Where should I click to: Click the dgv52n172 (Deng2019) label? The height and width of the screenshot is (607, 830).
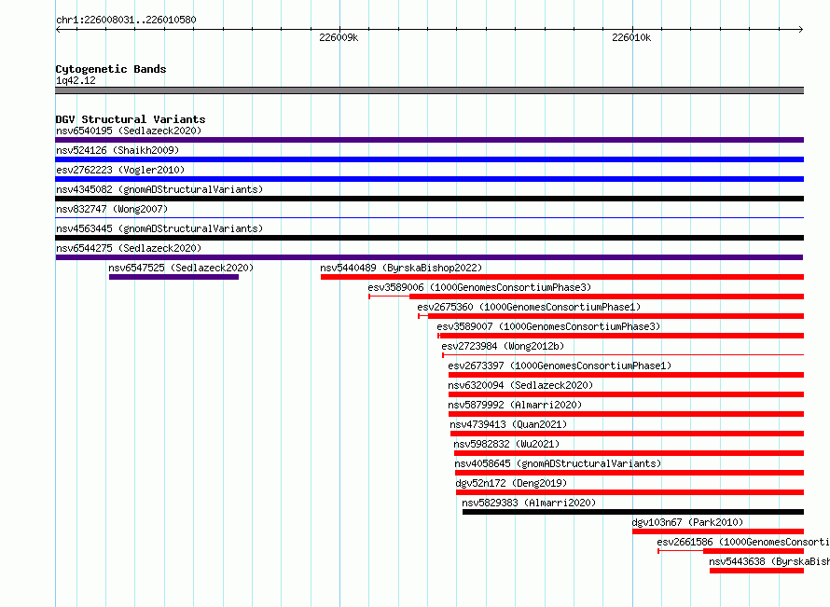(511, 483)
